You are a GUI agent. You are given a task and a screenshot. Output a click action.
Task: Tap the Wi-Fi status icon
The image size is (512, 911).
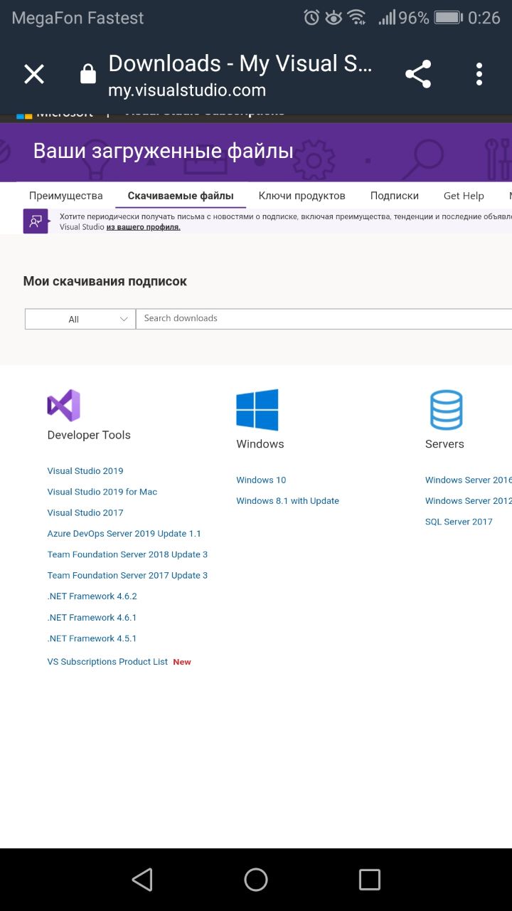pos(357,18)
